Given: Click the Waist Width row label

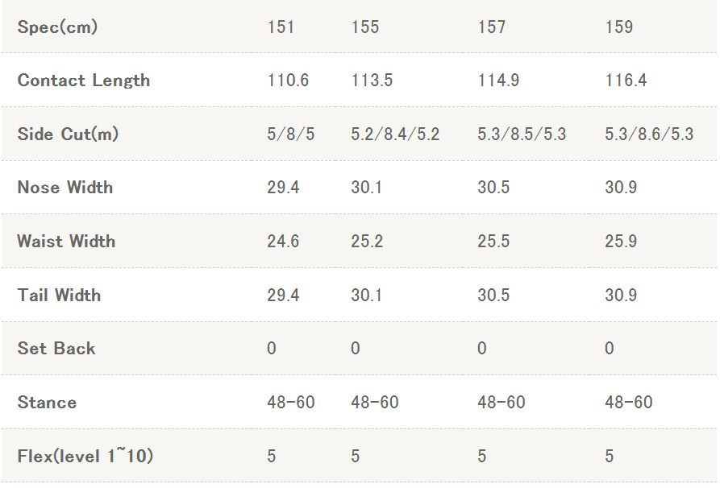Looking at the screenshot, I should pos(66,242).
